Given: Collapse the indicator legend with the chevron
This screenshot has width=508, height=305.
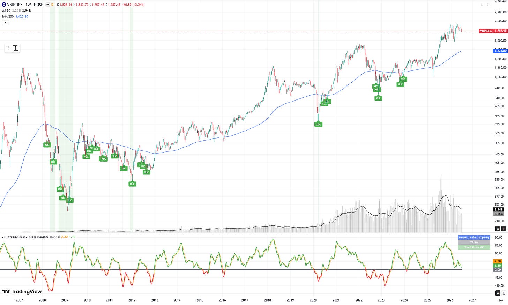Looking at the screenshot, I should 5,23.
